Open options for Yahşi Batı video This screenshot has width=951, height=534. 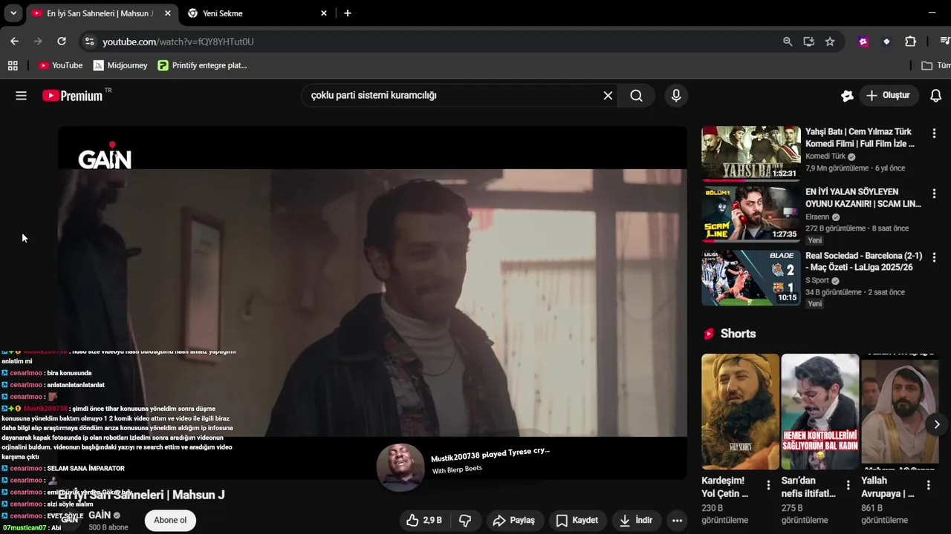(934, 133)
